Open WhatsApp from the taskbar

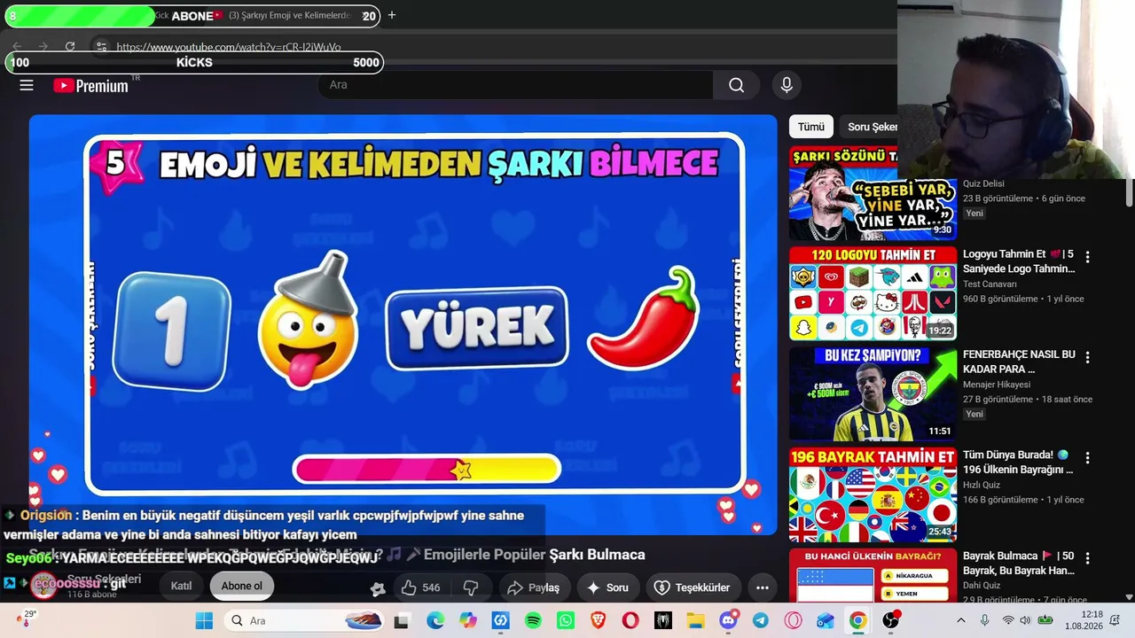tap(566, 620)
